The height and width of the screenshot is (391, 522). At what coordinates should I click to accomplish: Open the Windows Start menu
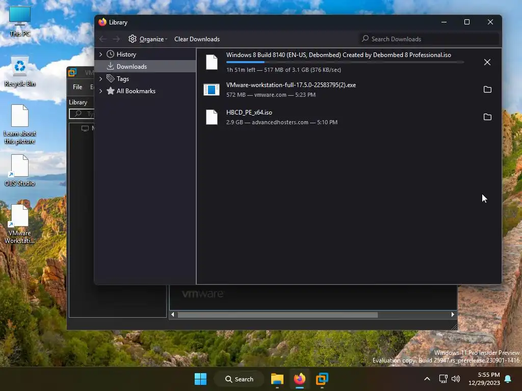coord(200,379)
